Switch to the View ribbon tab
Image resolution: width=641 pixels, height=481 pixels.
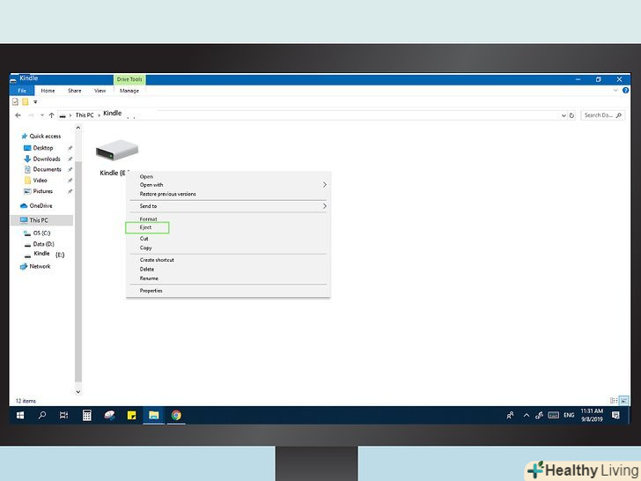tap(99, 91)
